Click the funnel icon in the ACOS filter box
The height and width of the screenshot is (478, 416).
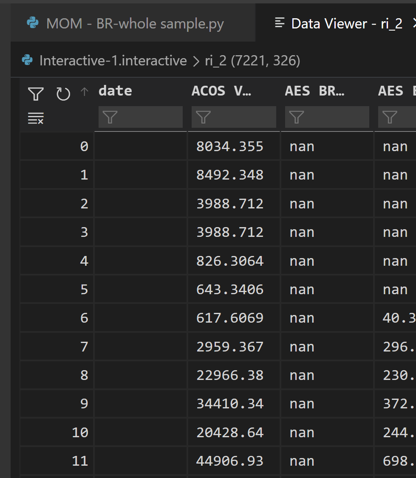(204, 118)
